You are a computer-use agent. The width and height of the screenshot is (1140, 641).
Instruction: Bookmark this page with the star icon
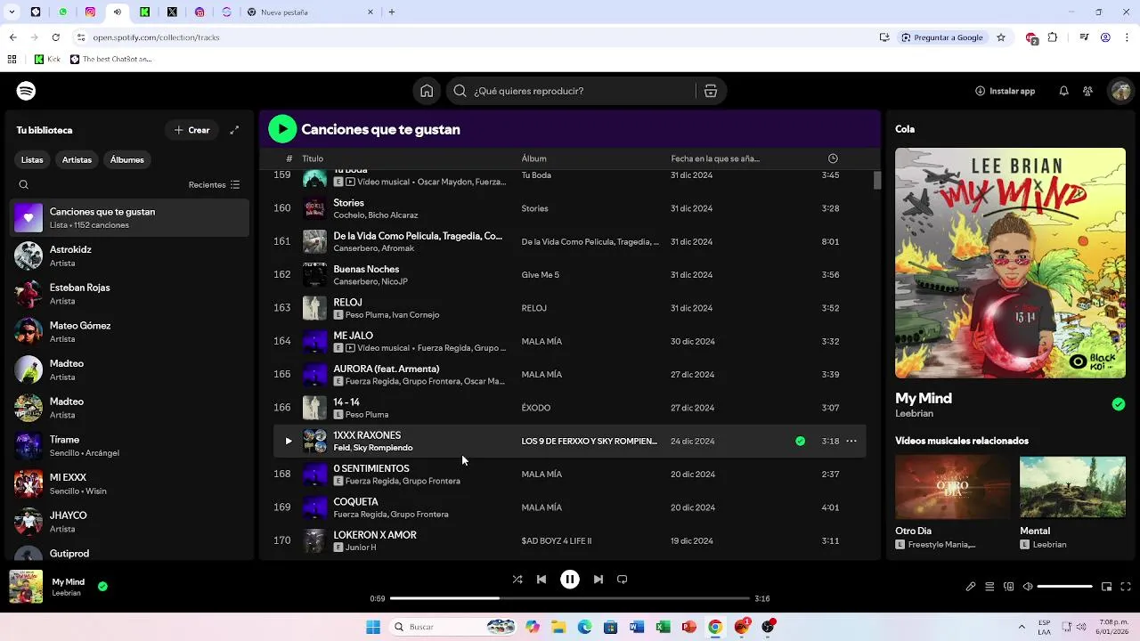click(1001, 37)
